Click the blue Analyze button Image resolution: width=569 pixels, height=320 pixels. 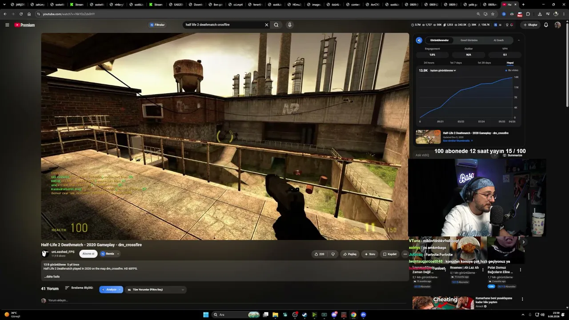click(x=111, y=290)
